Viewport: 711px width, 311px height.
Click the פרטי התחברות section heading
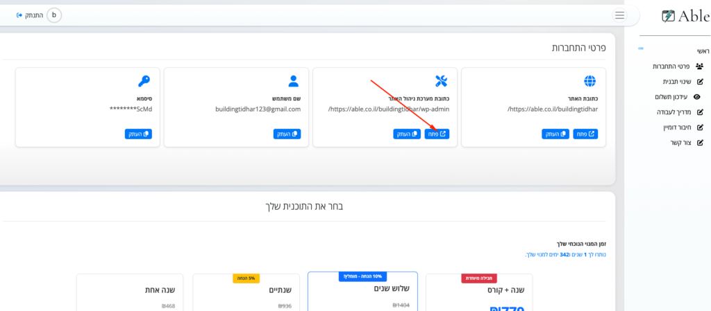[x=578, y=47]
